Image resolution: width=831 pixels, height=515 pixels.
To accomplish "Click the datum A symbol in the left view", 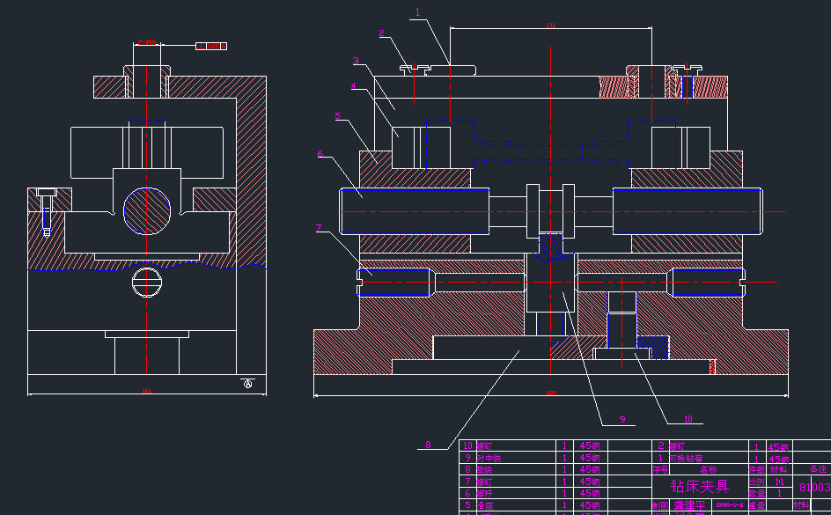I will 247,384.
